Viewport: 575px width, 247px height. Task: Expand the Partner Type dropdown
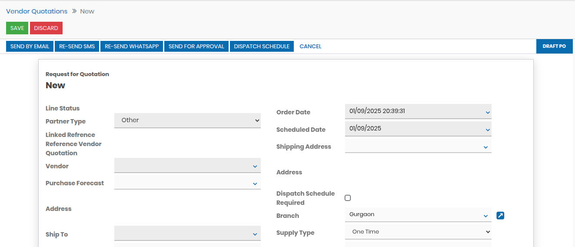[187, 120]
